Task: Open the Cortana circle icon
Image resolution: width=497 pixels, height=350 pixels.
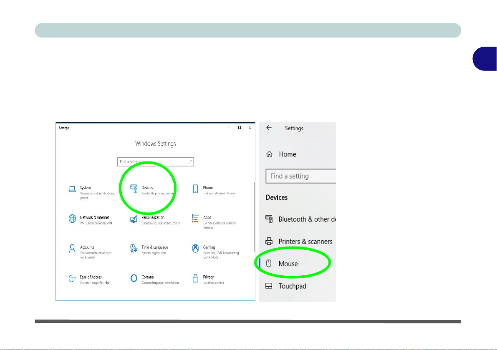Action: 134,278
